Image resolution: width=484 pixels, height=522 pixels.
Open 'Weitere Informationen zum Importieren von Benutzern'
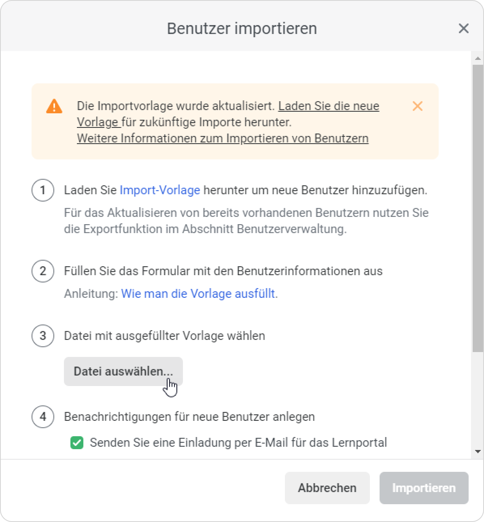tap(223, 138)
